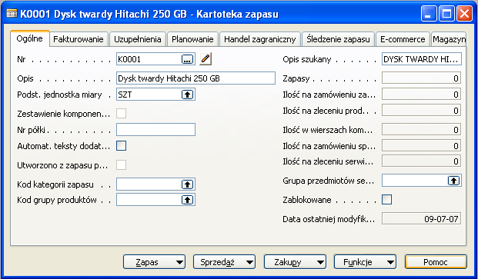
Task: Toggle the Zablokowane checkbox
Action: [x=387, y=200]
